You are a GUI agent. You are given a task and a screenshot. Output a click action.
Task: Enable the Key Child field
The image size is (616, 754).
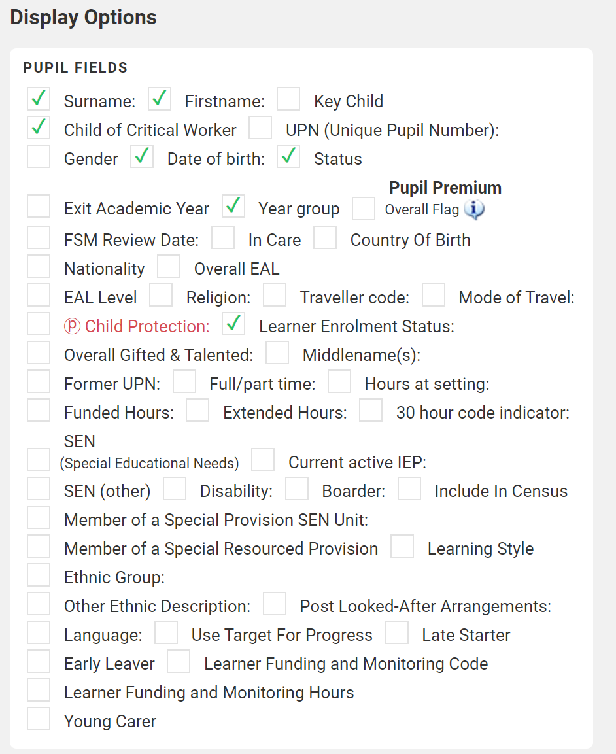pyautogui.click(x=288, y=99)
